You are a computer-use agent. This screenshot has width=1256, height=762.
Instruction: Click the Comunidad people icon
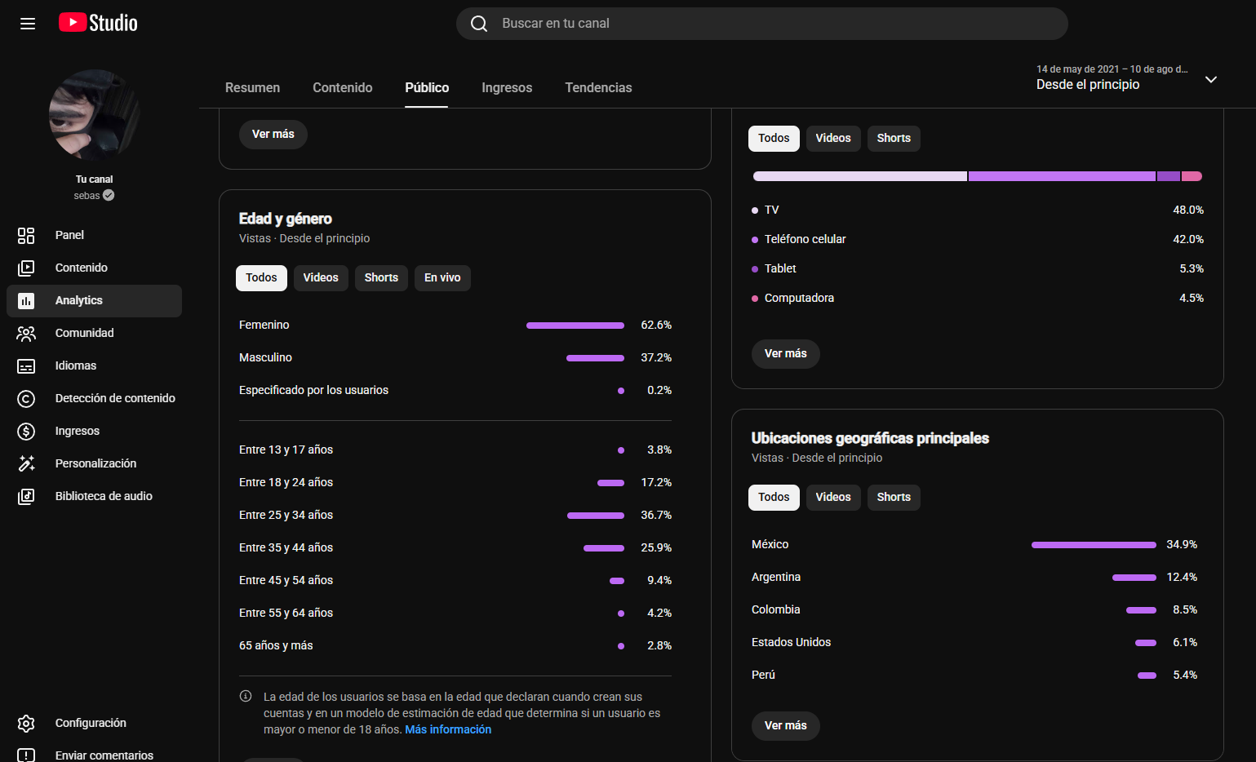click(x=26, y=333)
